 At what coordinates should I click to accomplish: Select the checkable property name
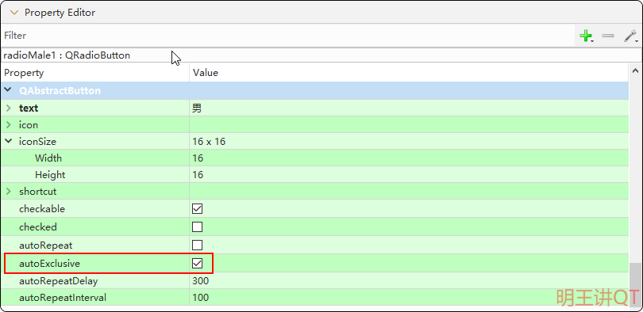pyautogui.click(x=42, y=209)
